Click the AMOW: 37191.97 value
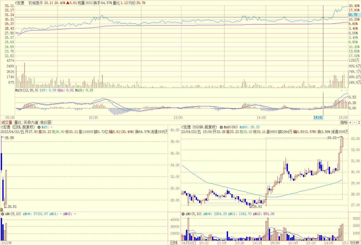The image size is (361, 245). pos(35,214)
